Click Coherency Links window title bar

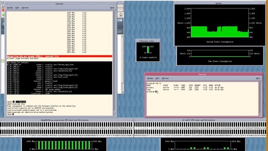click(147, 41)
